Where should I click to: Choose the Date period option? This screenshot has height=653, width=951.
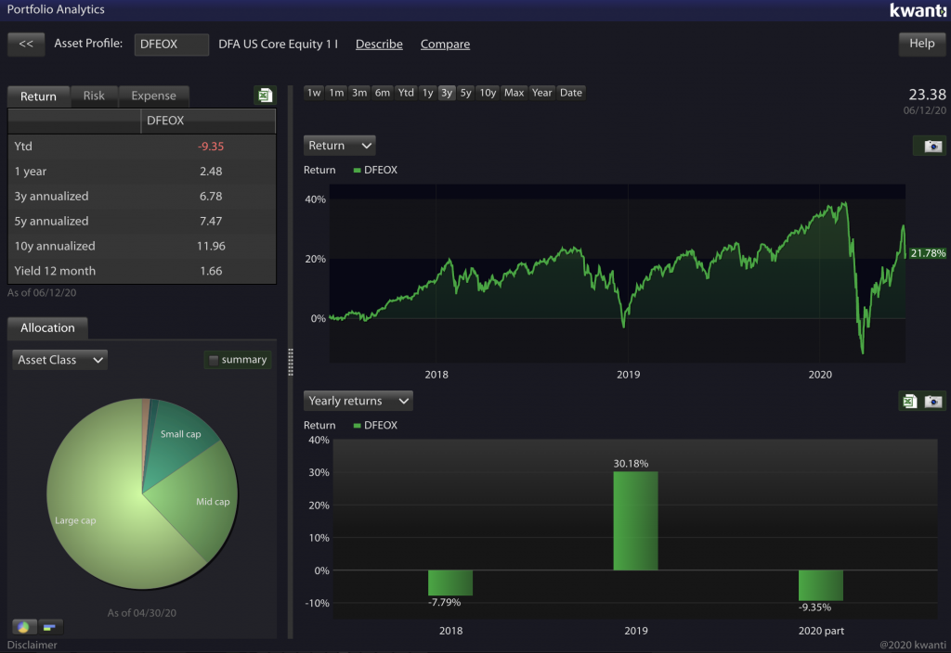[571, 93]
